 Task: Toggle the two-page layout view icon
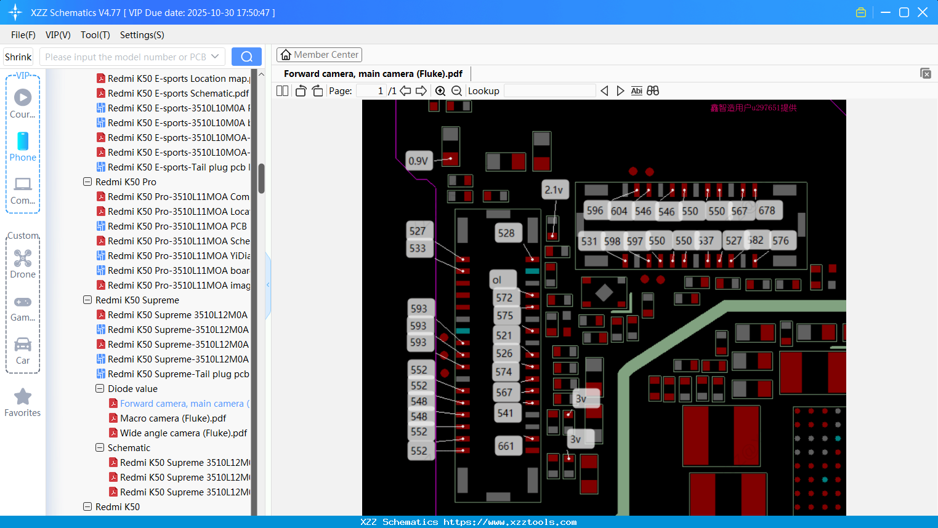click(x=282, y=91)
